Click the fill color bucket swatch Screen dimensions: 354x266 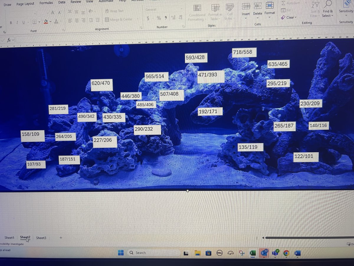point(46,22)
